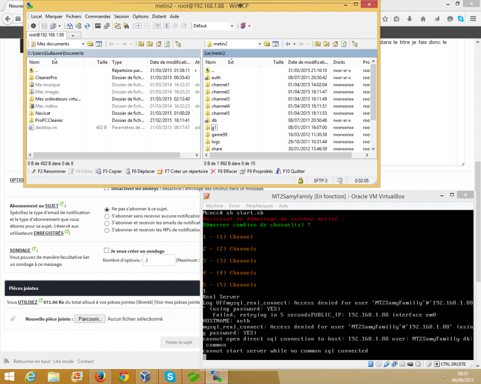
Task: Click F8 Effacer delete icon
Action: coord(213,171)
